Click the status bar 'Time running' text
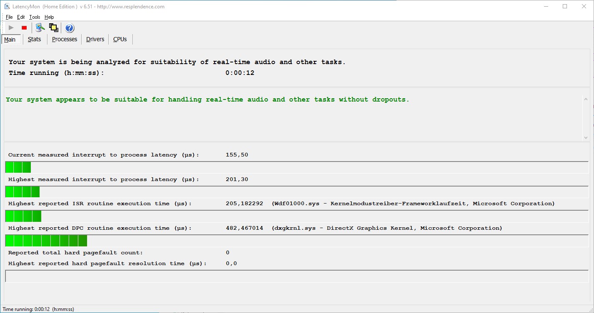This screenshot has height=313, width=594. click(38, 309)
